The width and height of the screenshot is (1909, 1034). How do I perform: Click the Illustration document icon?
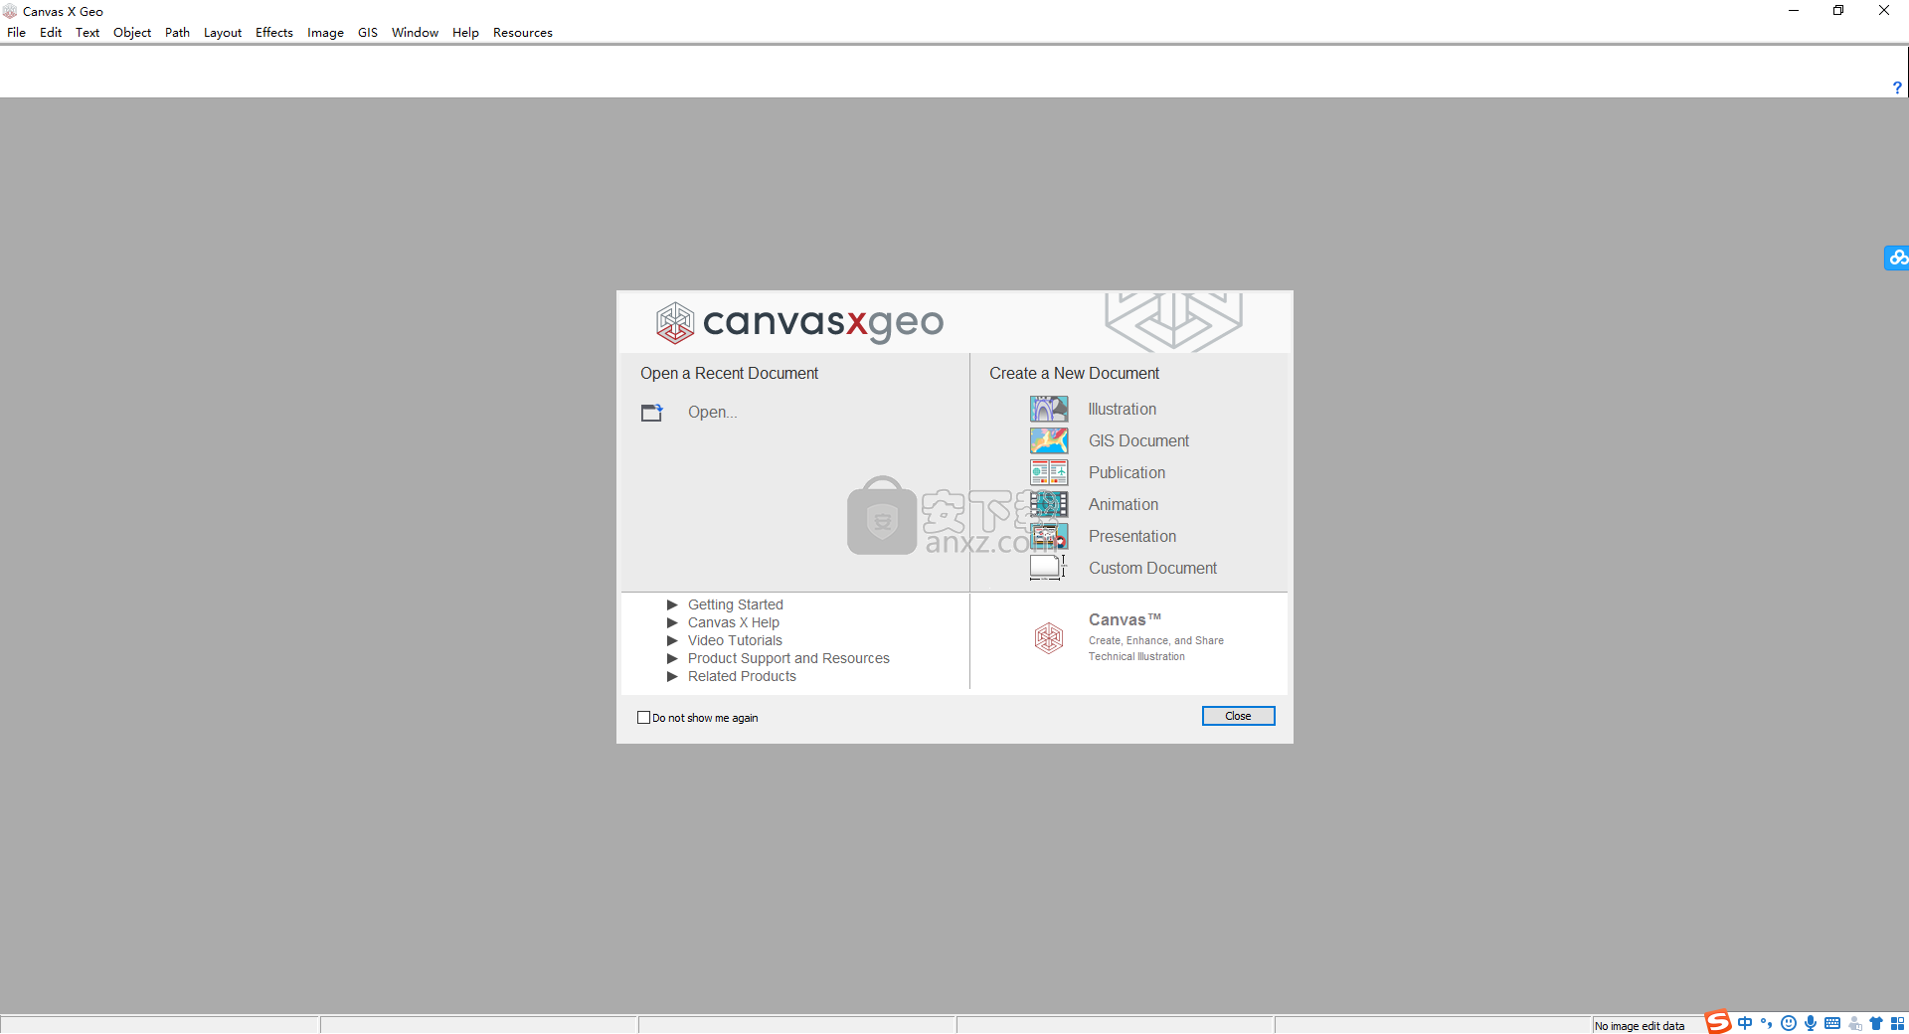(1049, 409)
